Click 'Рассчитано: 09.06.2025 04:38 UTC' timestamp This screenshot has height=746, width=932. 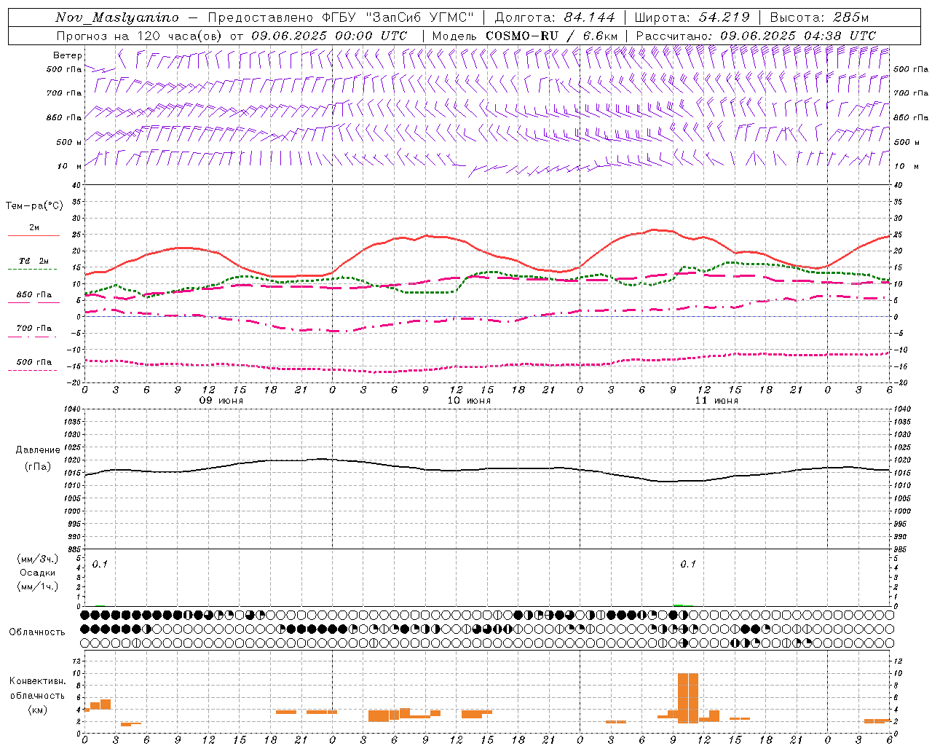(756, 36)
